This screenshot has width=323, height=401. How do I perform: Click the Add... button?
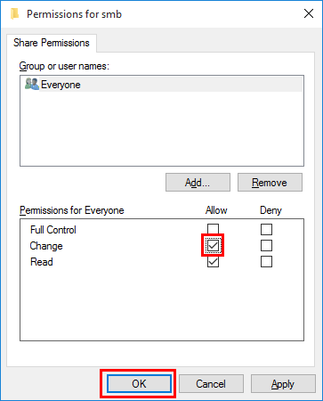tap(198, 183)
